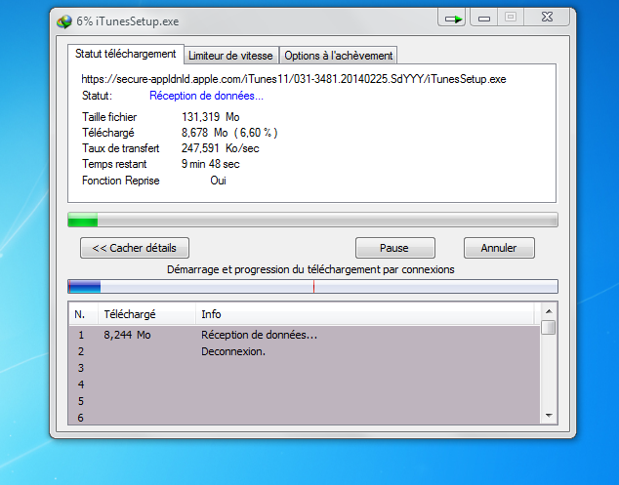619x485 pixels.
Task: Close the download window with X
Action: click(547, 18)
